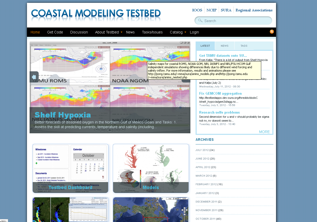Screen dimensions: 317x222
Task: Switch to the News tab in sidebar
Action: point(225,46)
